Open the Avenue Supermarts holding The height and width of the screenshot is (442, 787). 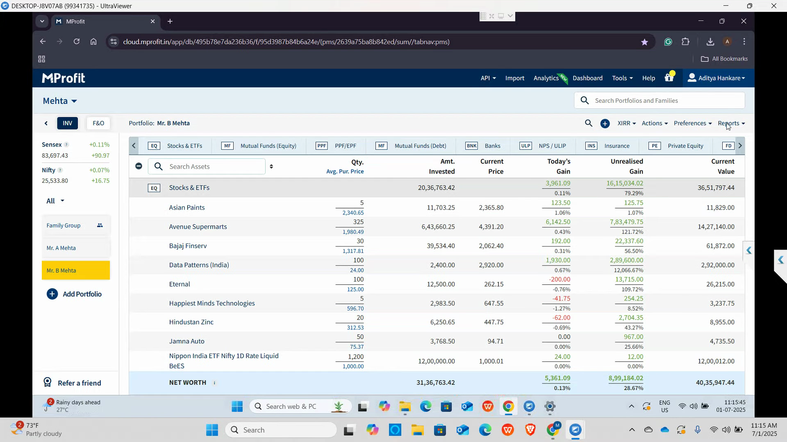click(x=198, y=227)
